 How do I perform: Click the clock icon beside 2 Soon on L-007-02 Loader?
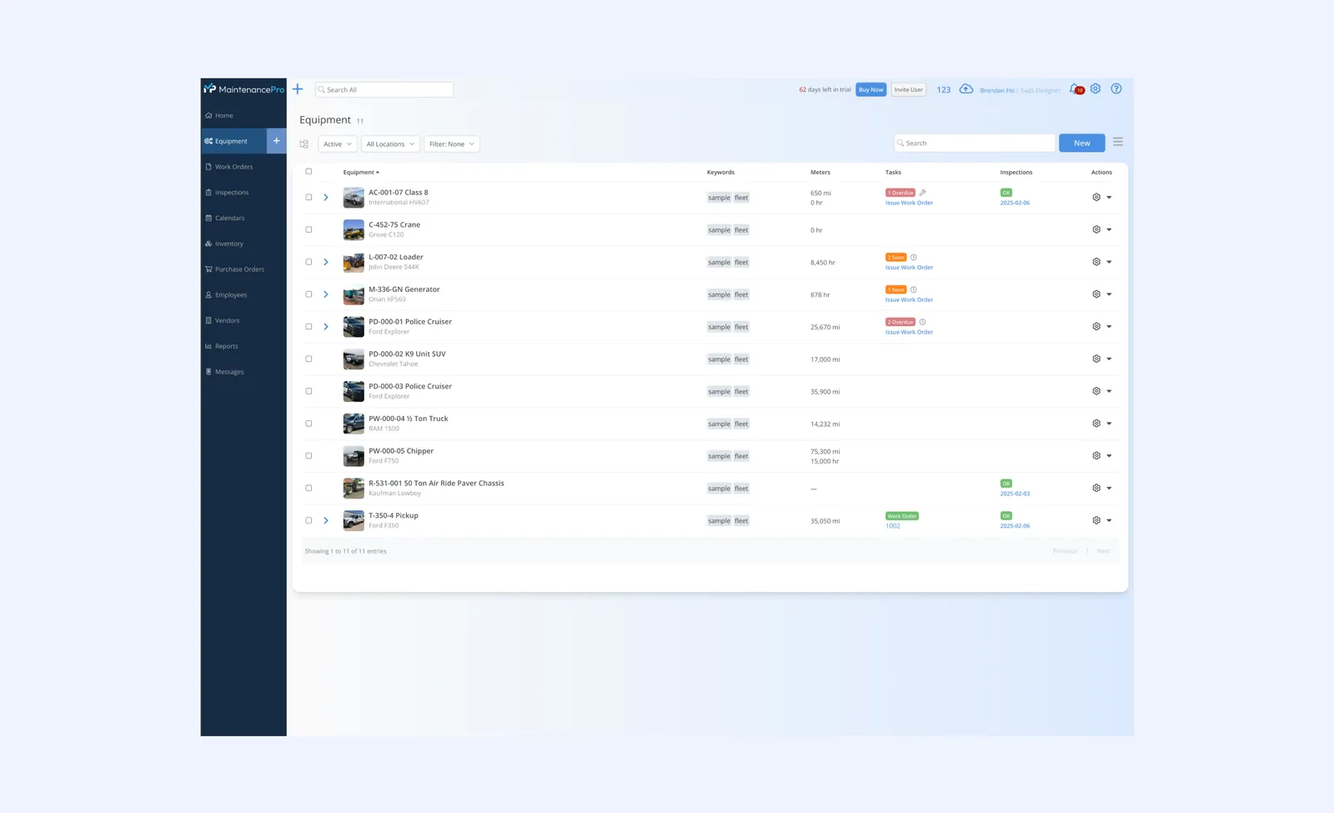(x=914, y=258)
